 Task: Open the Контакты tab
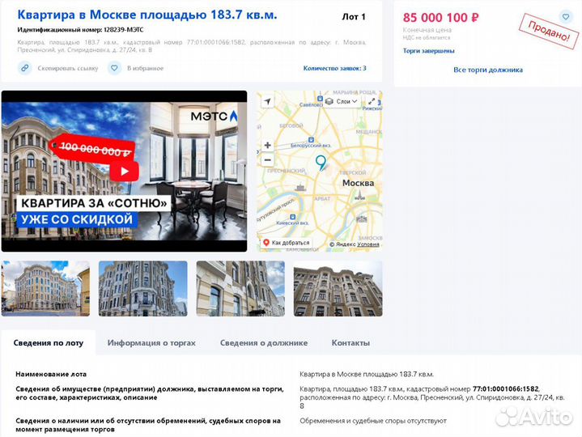click(x=350, y=343)
